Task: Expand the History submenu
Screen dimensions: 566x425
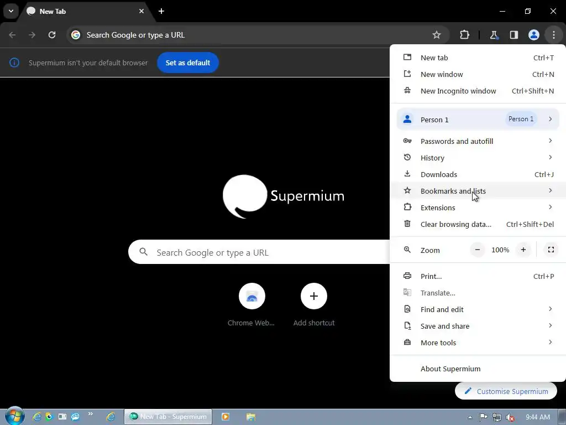Action: [478, 158]
